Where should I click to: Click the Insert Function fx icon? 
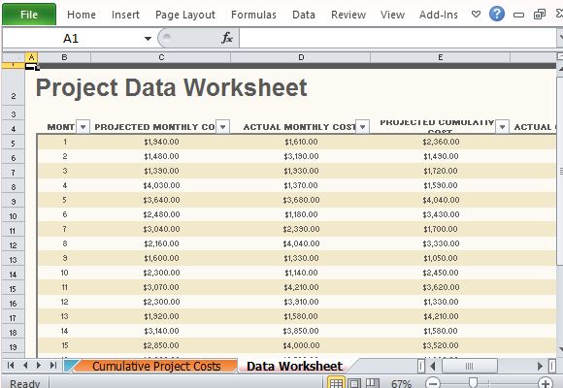point(226,38)
